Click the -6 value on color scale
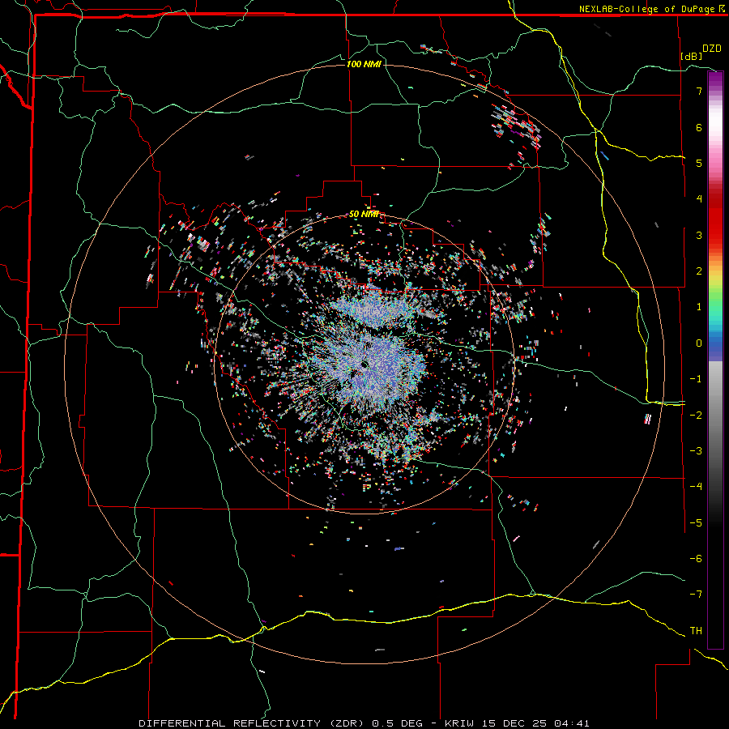Screen dimensions: 729x729 696,559
